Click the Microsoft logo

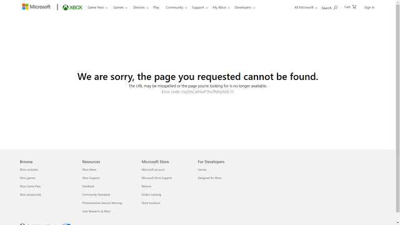pos(36,7)
